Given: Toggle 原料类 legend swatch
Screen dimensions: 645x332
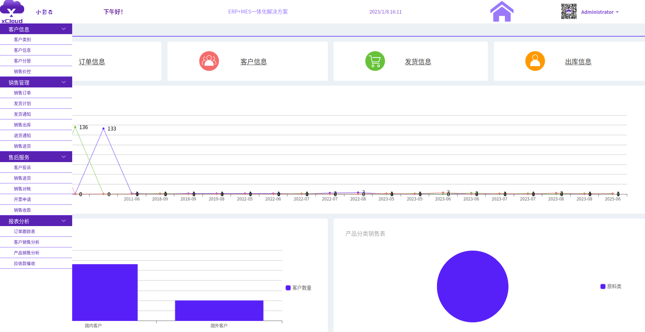Looking at the screenshot, I should [x=603, y=287].
